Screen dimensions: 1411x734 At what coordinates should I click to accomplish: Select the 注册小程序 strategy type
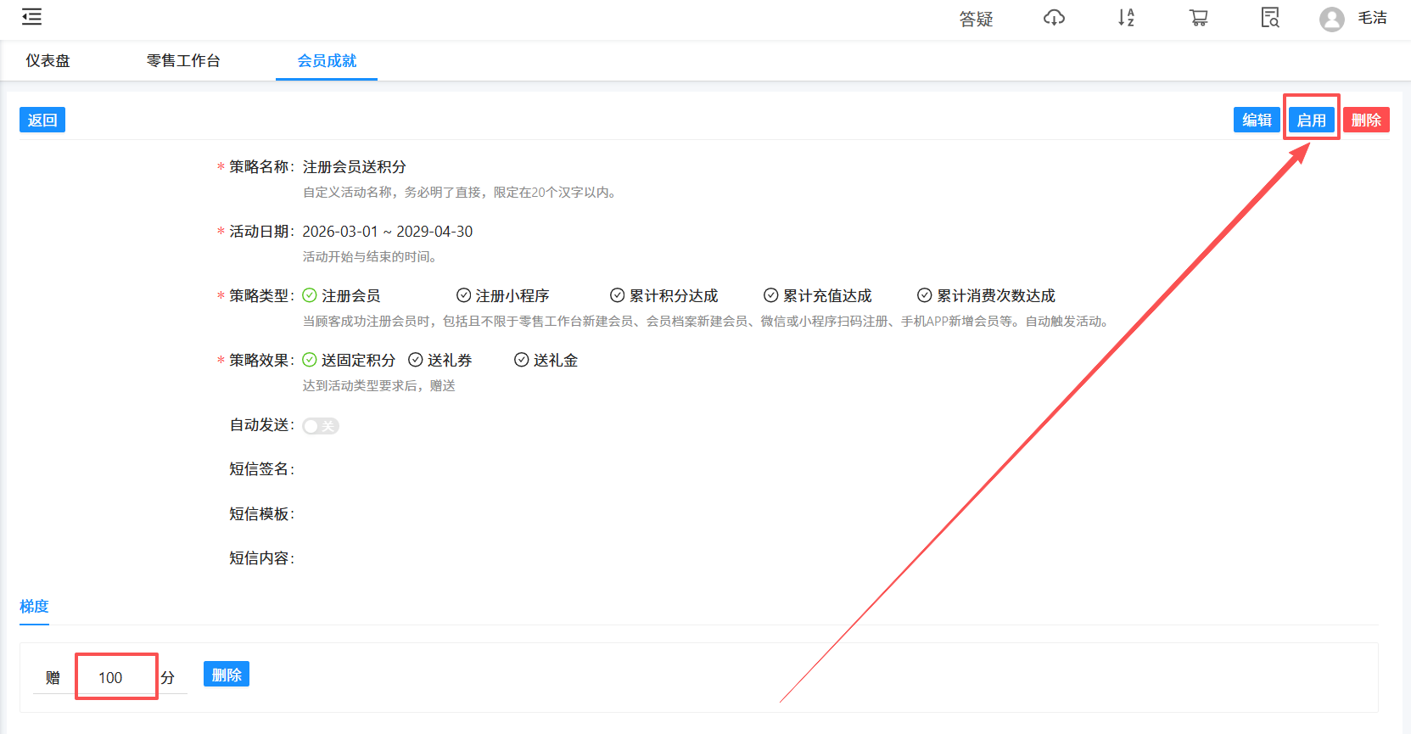point(503,295)
